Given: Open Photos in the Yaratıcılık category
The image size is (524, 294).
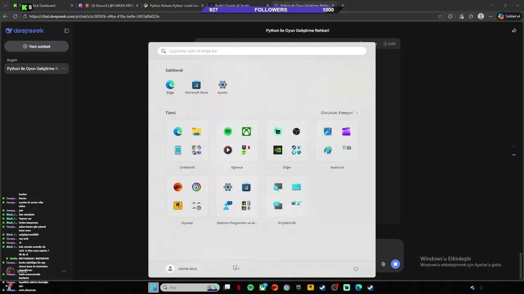Looking at the screenshot, I should 328,131.
